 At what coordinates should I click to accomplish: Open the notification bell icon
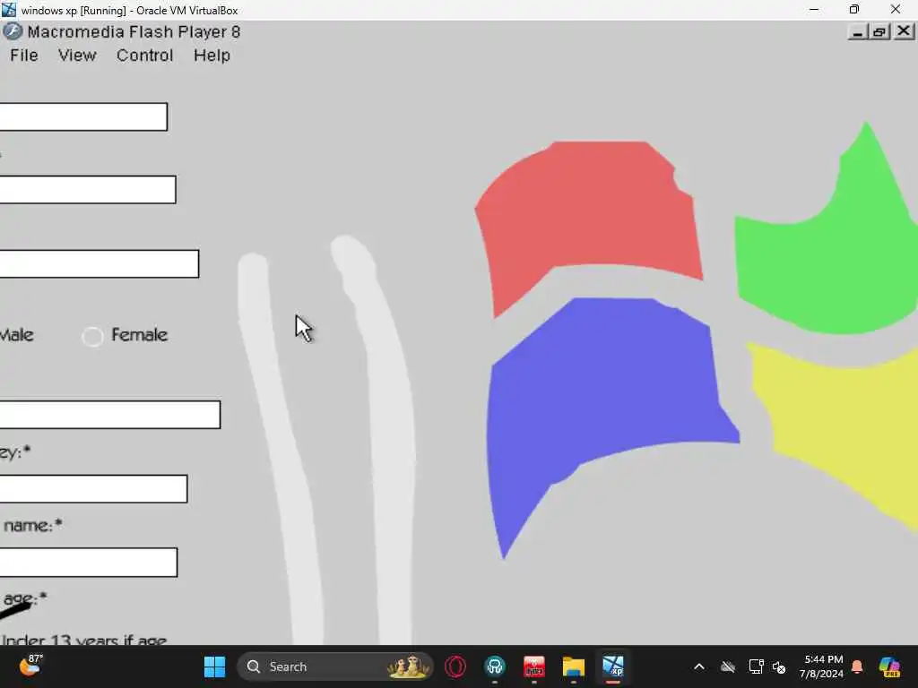[857, 666]
